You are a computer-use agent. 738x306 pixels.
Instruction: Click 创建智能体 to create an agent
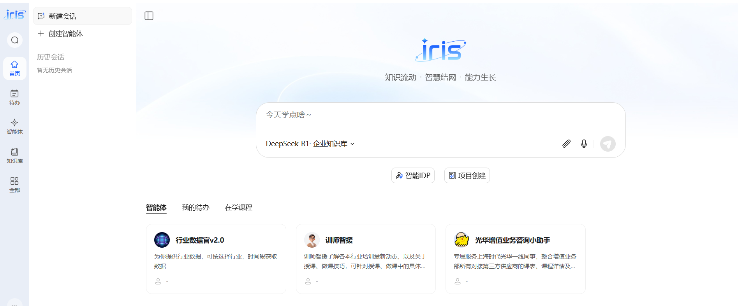coord(60,34)
